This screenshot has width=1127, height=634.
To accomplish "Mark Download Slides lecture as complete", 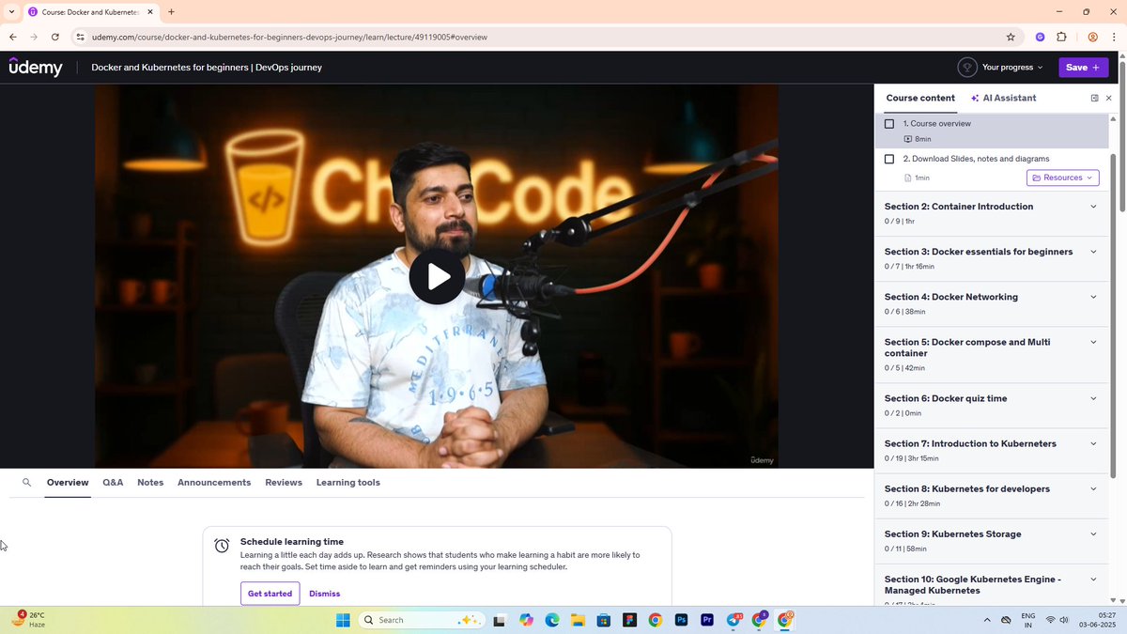I will [889, 159].
